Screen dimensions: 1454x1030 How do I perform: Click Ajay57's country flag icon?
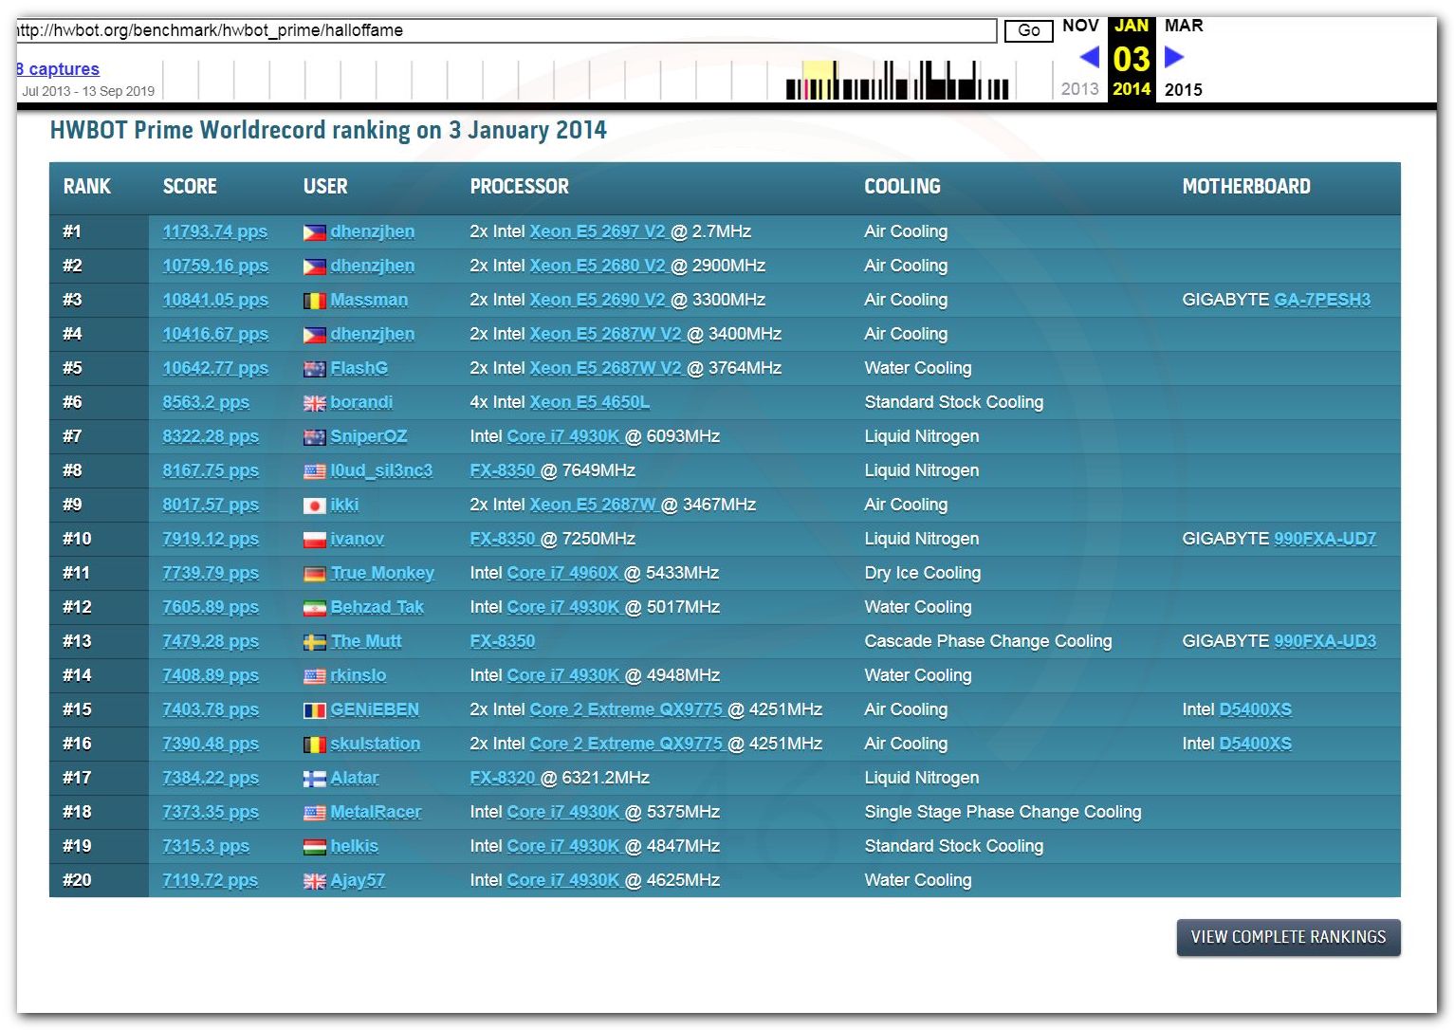tap(314, 881)
